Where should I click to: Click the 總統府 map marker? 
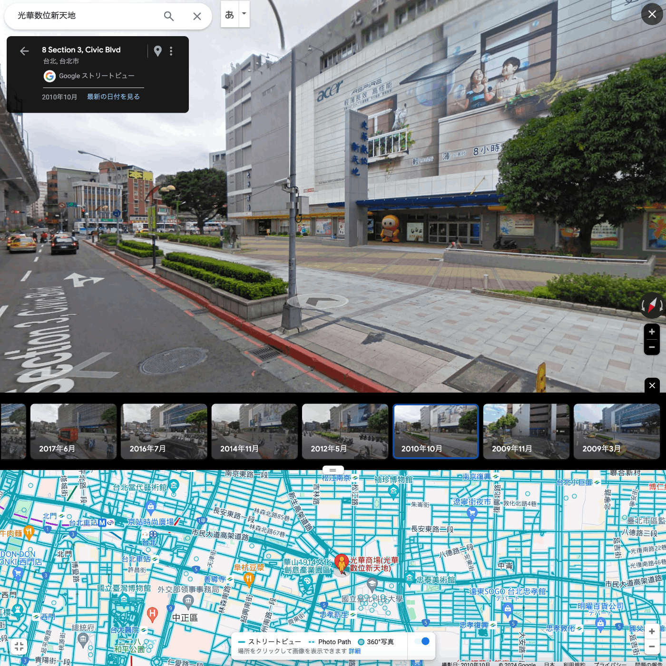(83, 639)
